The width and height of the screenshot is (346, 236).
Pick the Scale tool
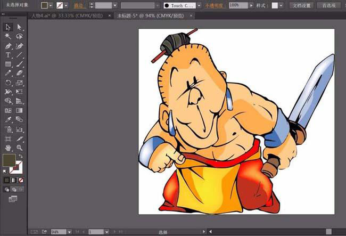[19, 83]
